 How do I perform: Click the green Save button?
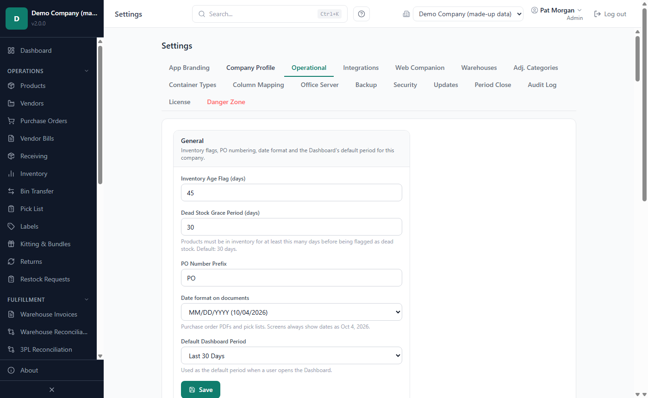pos(200,390)
